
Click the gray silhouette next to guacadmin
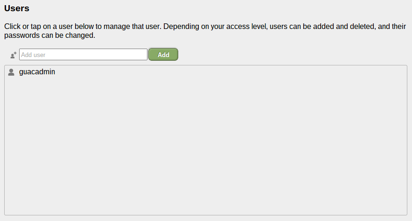11,72
